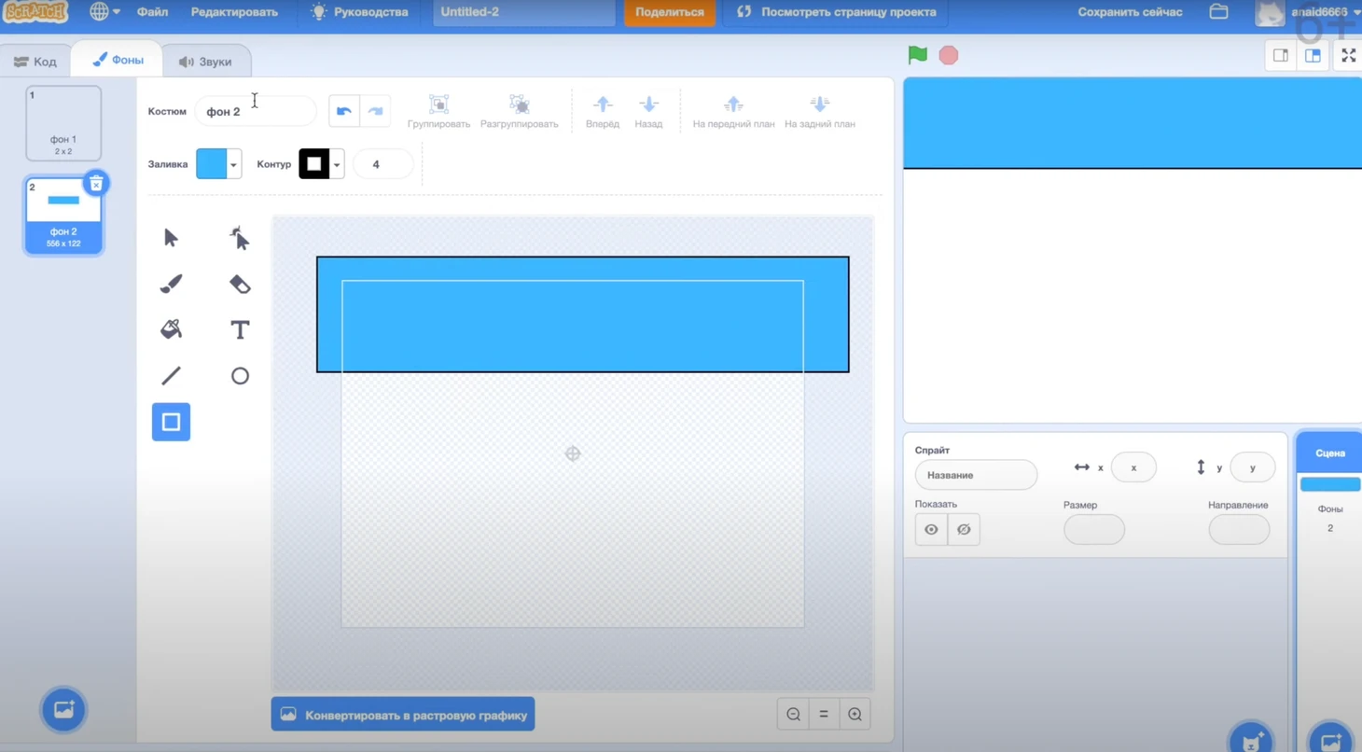Toggle full screen stage mode
1362x752 pixels.
(1348, 56)
